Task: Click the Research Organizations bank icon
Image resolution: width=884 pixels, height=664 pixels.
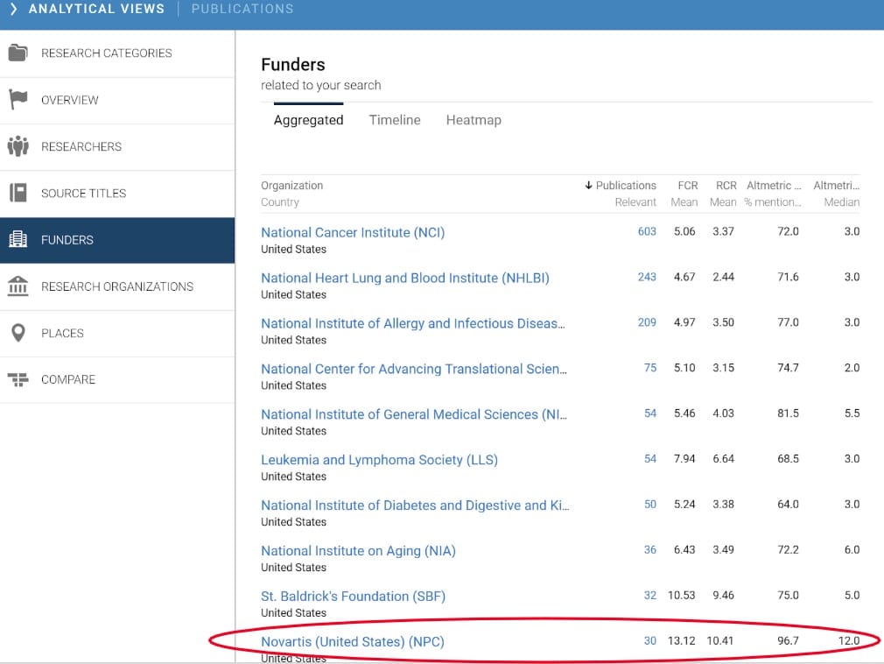Action: pyautogui.click(x=18, y=286)
